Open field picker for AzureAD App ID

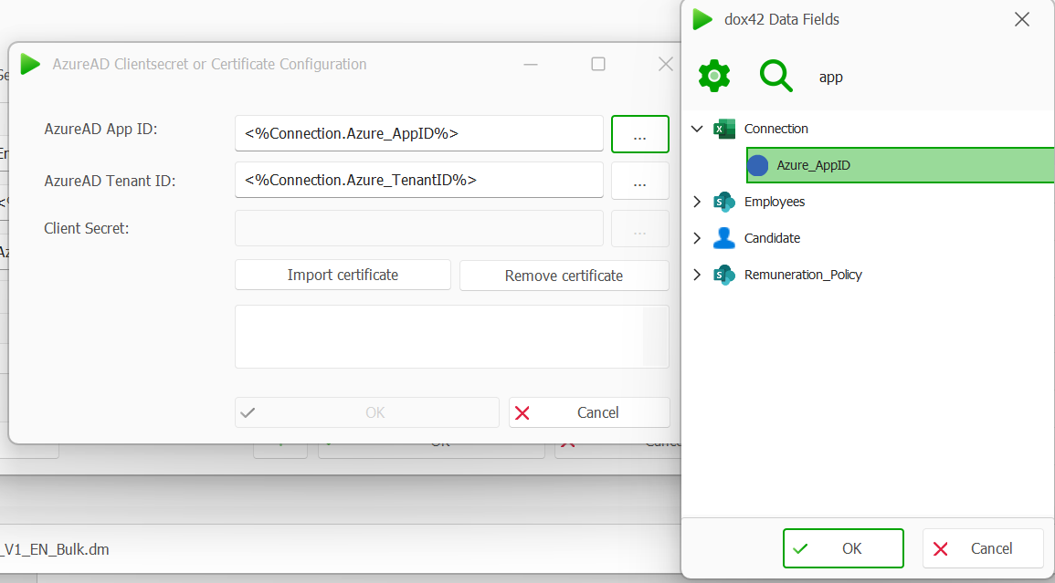tap(640, 134)
